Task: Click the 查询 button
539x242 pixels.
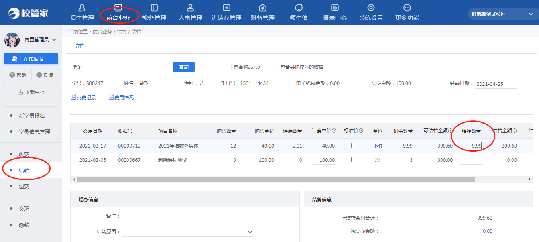Action: click(184, 67)
